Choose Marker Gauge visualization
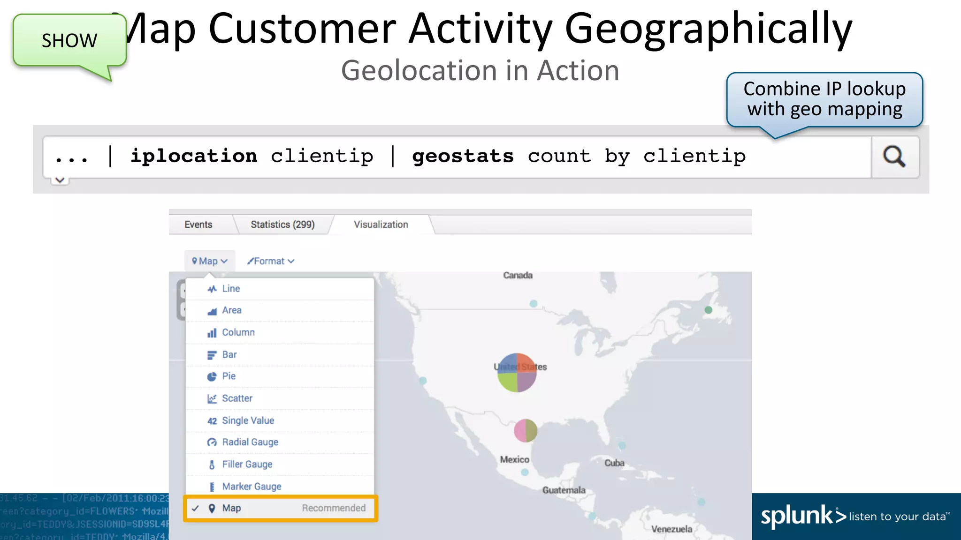Viewport: 961px width, 540px height. (x=280, y=486)
